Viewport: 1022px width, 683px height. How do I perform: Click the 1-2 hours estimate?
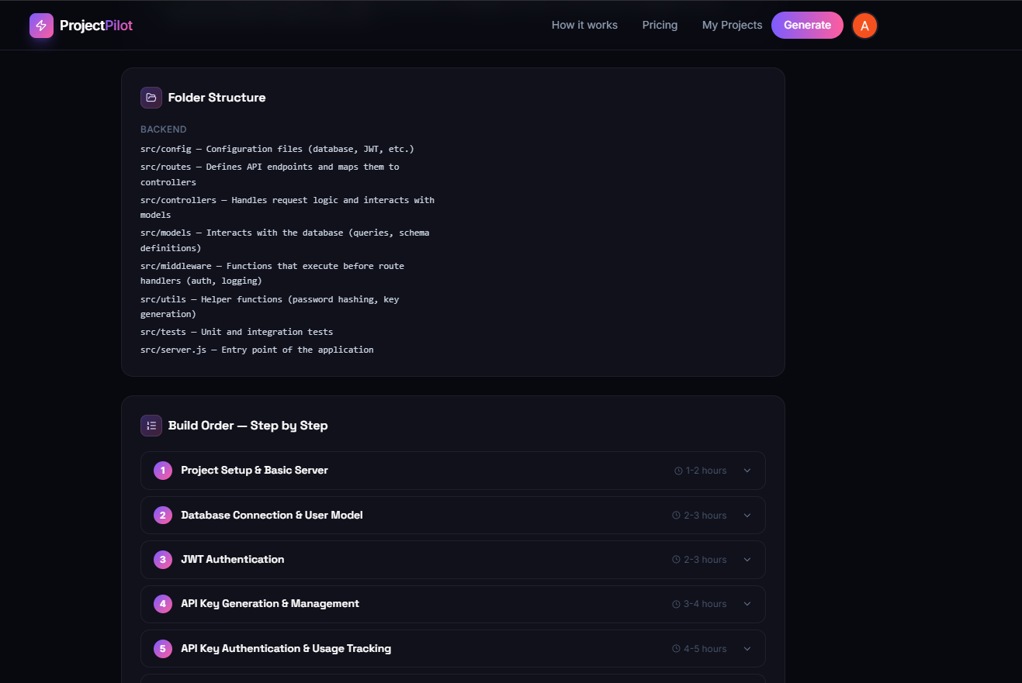pos(706,471)
